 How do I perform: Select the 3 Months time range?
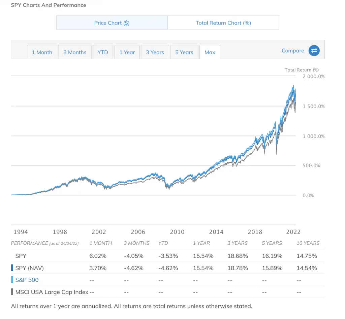click(x=75, y=52)
